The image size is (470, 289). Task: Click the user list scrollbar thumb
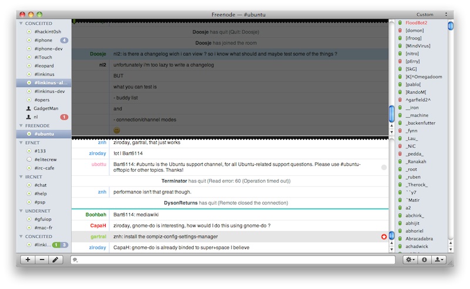tap(451, 26)
